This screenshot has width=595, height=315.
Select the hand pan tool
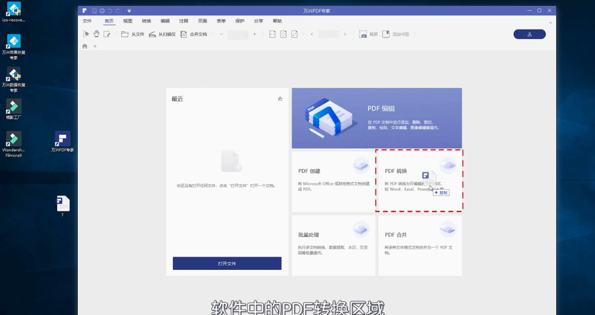[96, 34]
